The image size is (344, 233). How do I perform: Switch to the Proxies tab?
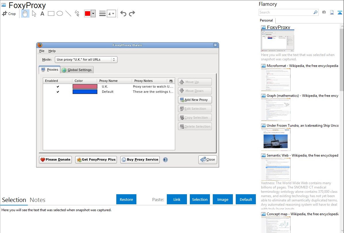(50, 70)
